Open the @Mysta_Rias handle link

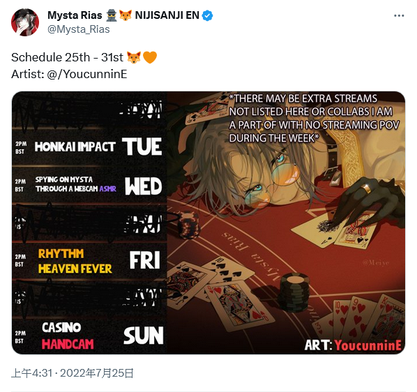coord(79,29)
